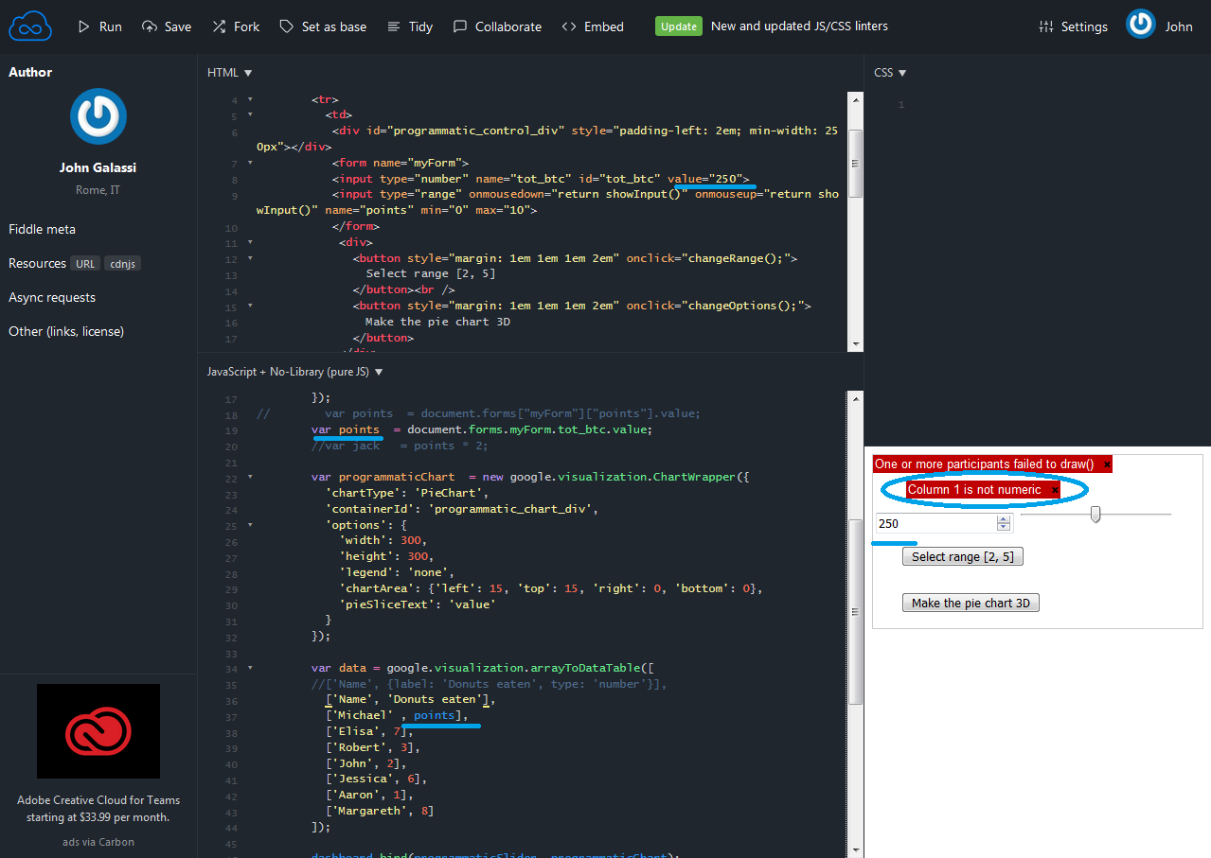Collapse the fold arrow at JavaScript line 22
This screenshot has height=858, width=1211.
pyautogui.click(x=250, y=477)
